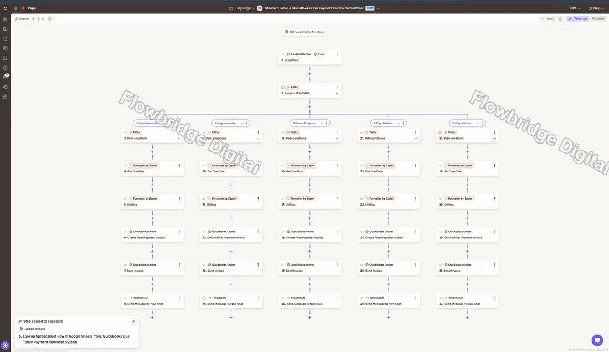Open three-dot menu on Event Start step
The height and width of the screenshot is (352, 609).
[337, 54]
